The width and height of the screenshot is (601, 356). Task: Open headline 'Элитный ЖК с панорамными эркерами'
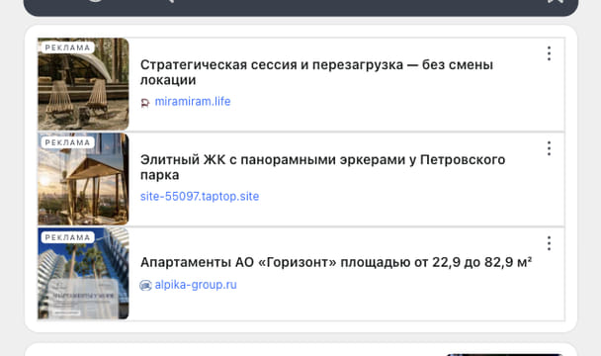(322, 167)
